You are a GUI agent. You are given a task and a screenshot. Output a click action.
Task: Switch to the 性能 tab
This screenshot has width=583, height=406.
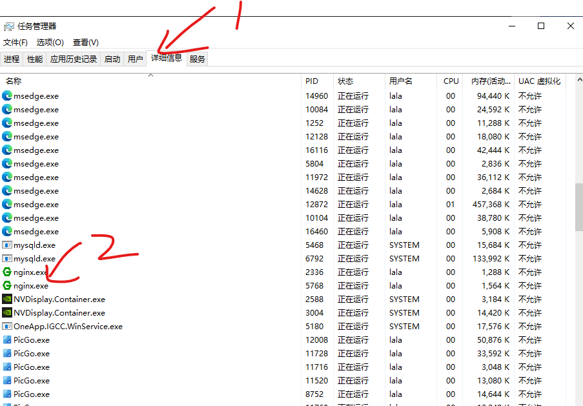click(35, 59)
